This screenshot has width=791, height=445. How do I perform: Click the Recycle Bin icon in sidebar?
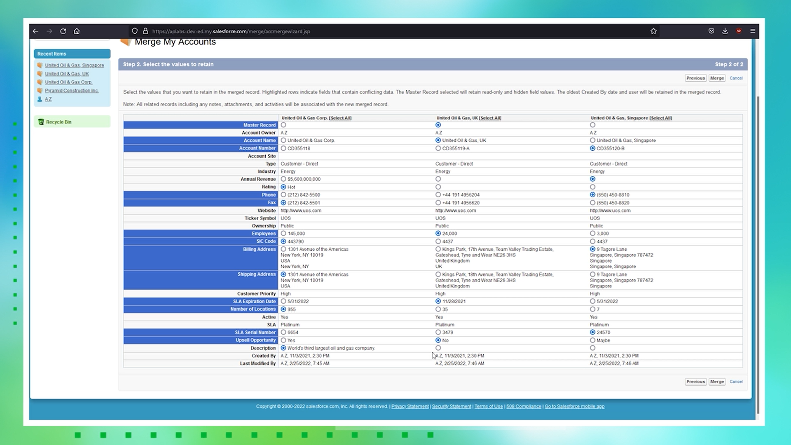41,122
